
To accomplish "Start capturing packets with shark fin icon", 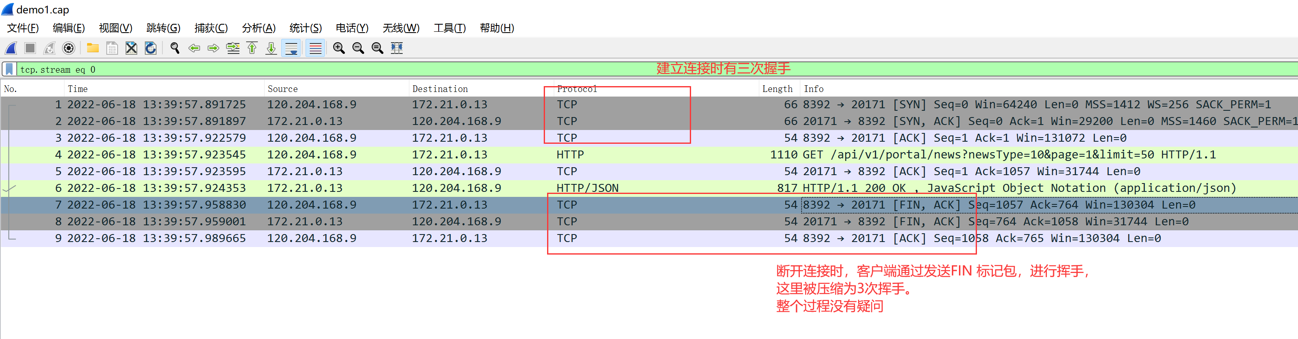I will click(11, 48).
